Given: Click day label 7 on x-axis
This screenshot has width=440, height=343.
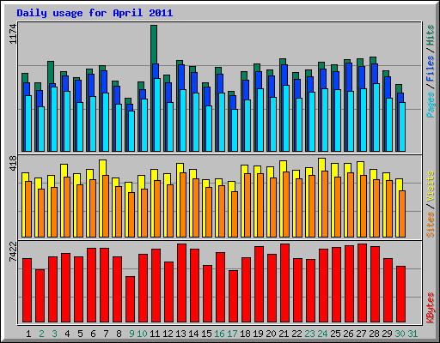Looking at the screenshot, I should pos(106,334).
